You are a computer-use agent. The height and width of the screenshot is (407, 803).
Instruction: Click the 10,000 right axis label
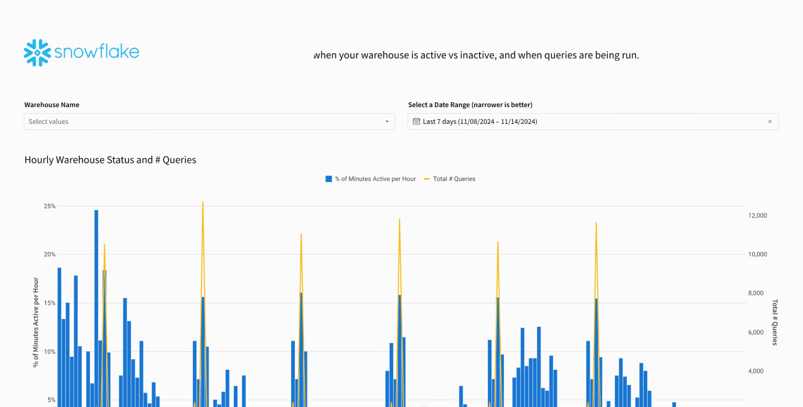757,254
